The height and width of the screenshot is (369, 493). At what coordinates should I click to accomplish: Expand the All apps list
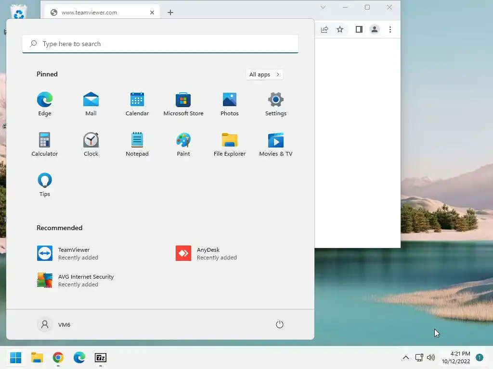[x=264, y=74]
